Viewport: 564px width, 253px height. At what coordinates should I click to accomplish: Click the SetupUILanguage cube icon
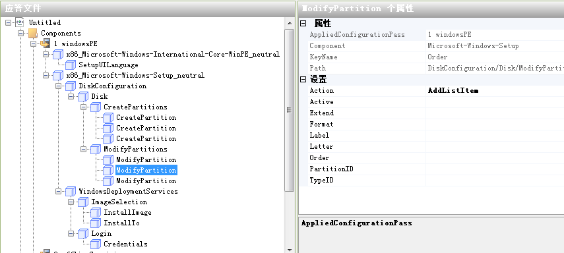pos(71,65)
